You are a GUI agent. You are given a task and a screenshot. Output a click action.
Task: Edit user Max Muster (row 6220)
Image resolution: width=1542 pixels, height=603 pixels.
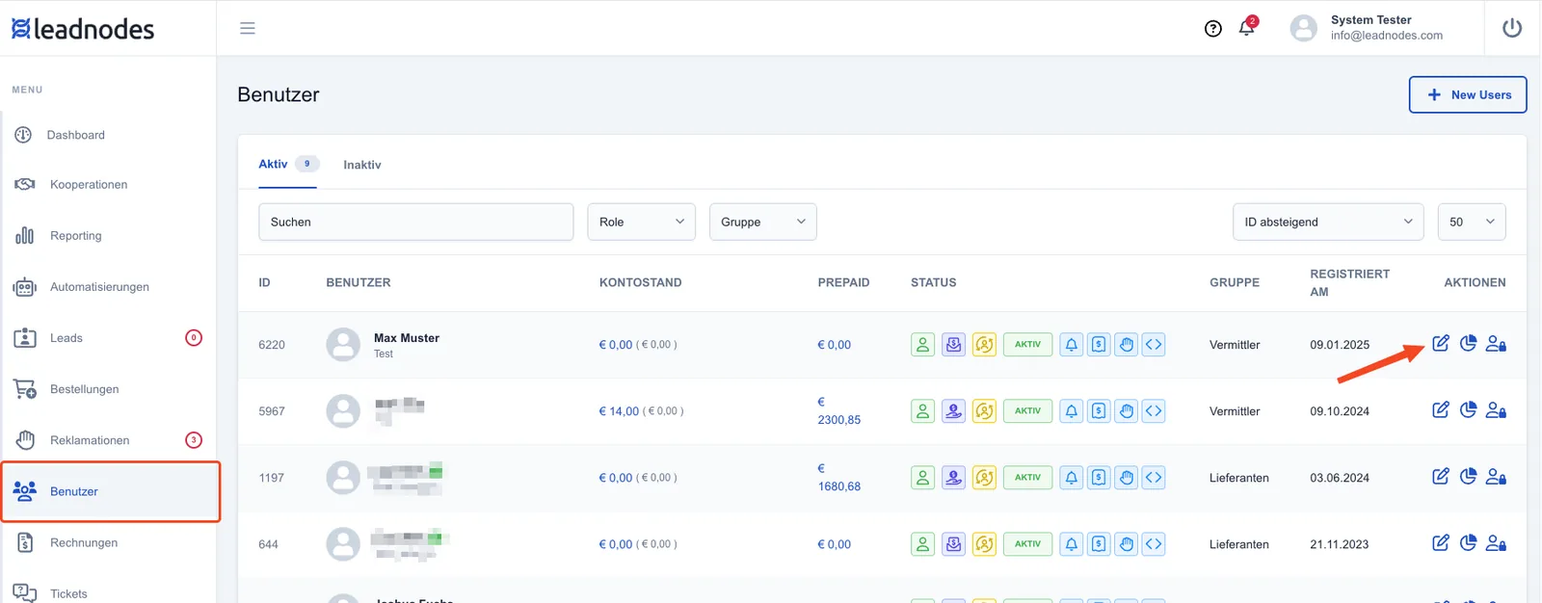1441,343
